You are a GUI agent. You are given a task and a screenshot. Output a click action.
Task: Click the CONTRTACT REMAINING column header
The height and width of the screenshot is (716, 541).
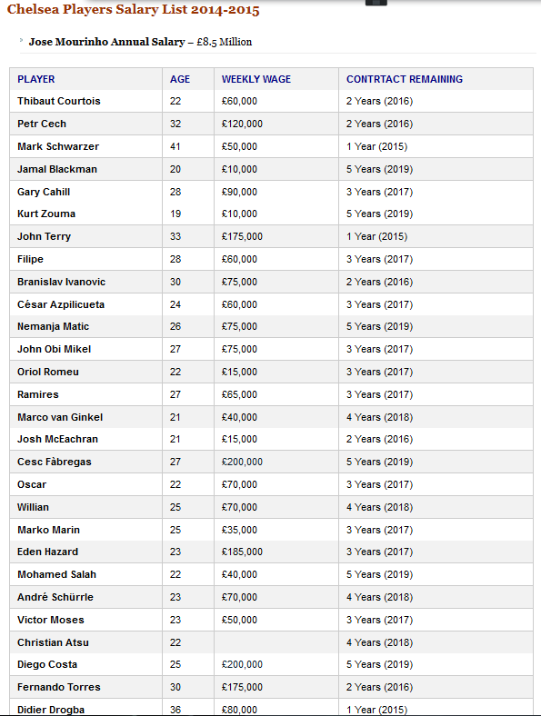(405, 79)
